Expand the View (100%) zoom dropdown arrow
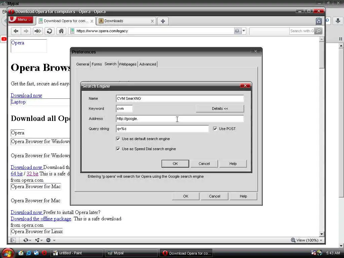Viewport: 344px width, 258px height. pyautogui.click(x=321, y=241)
